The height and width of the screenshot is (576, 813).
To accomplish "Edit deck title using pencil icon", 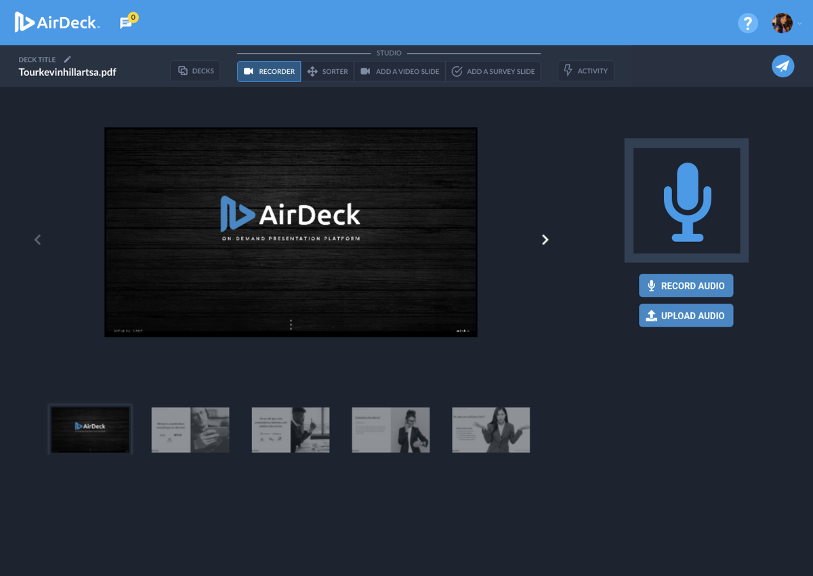I will pos(66,59).
